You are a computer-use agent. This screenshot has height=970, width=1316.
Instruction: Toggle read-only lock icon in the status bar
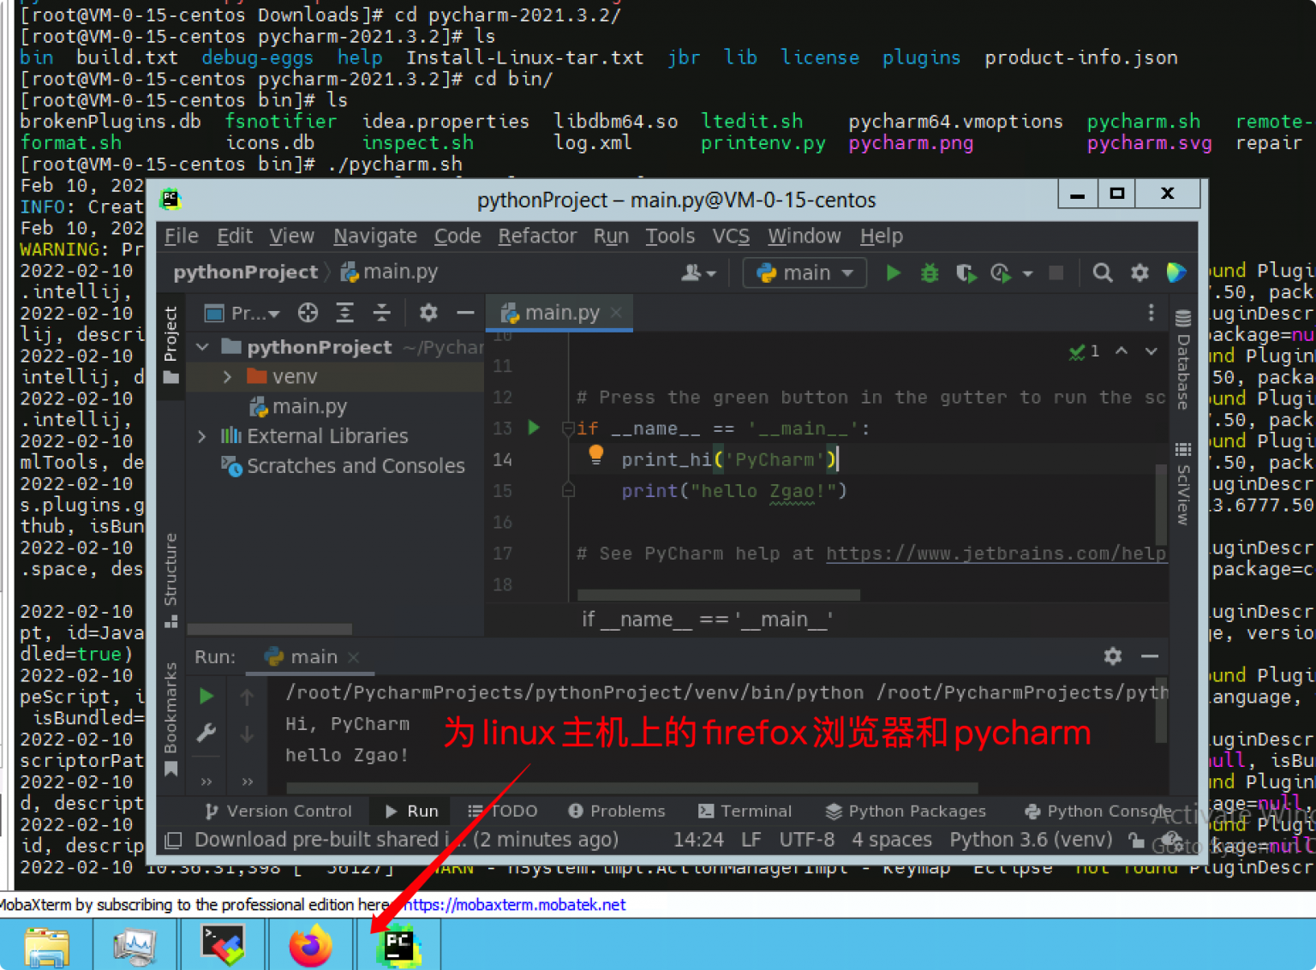[1136, 840]
